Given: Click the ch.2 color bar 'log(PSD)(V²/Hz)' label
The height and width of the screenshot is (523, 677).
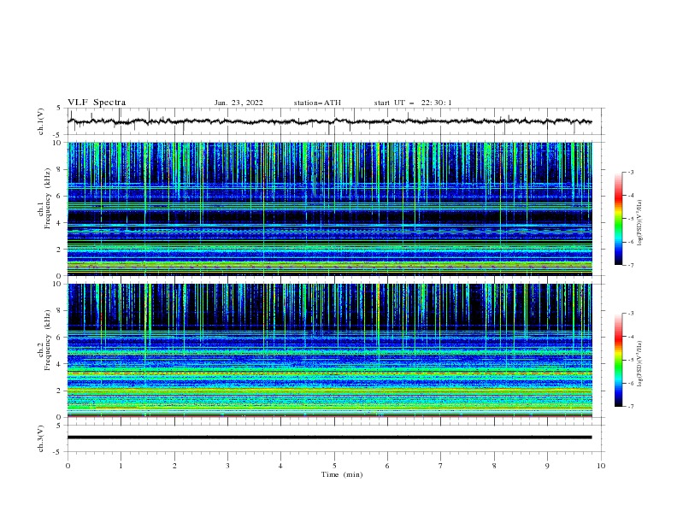Looking at the screenshot, I should tap(640, 363).
